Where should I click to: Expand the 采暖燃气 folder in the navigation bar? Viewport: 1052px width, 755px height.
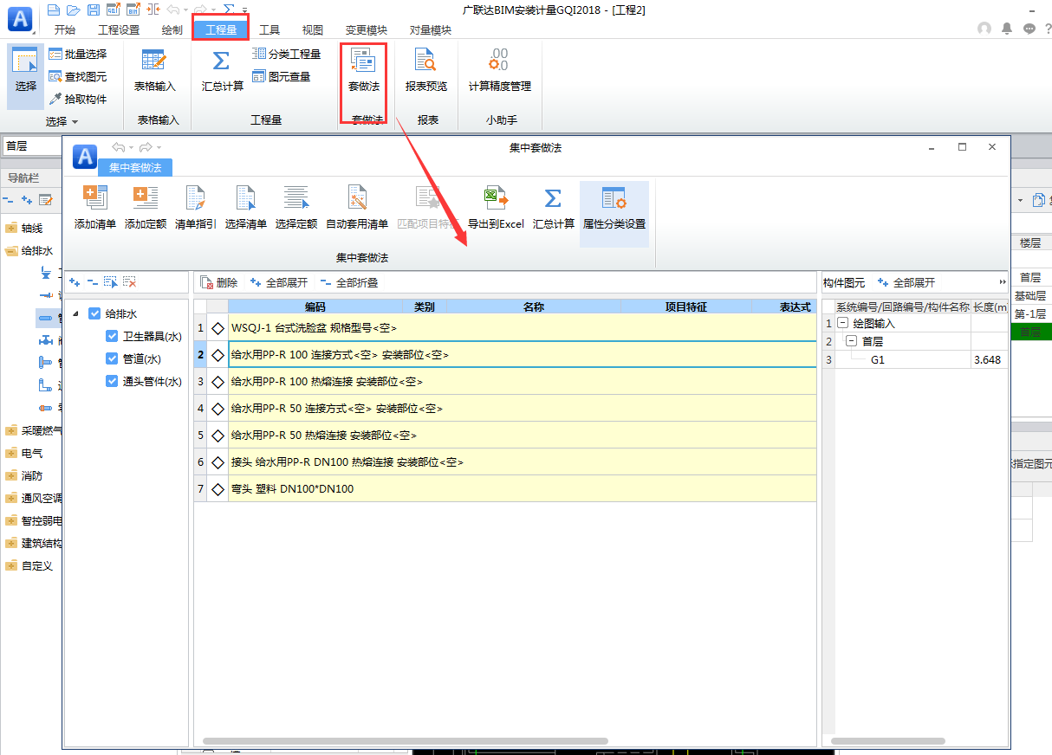pos(10,430)
